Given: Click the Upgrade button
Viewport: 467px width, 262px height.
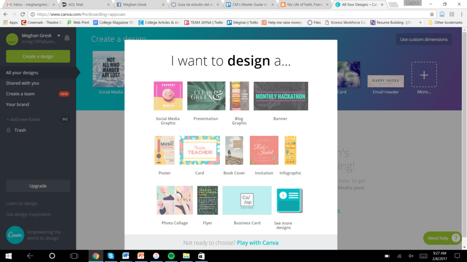Looking at the screenshot, I should pos(38,186).
